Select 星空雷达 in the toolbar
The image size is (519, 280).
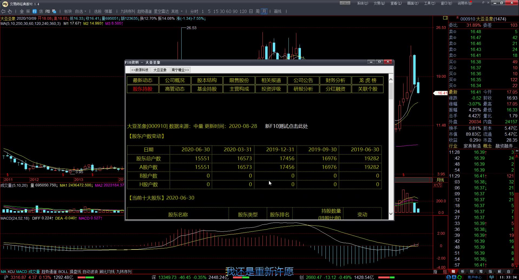(x=161, y=11)
